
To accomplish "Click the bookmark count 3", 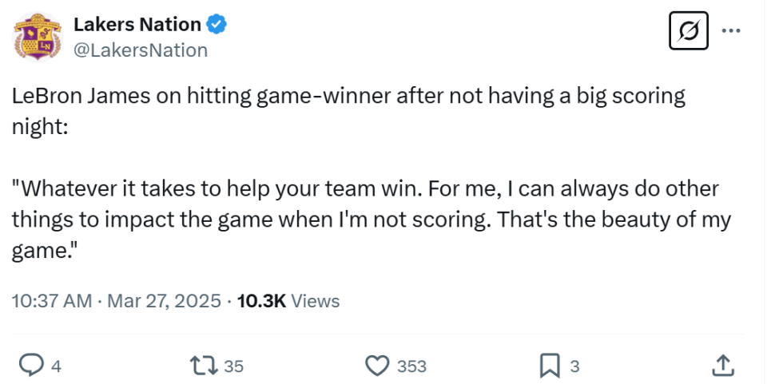I will (x=574, y=366).
